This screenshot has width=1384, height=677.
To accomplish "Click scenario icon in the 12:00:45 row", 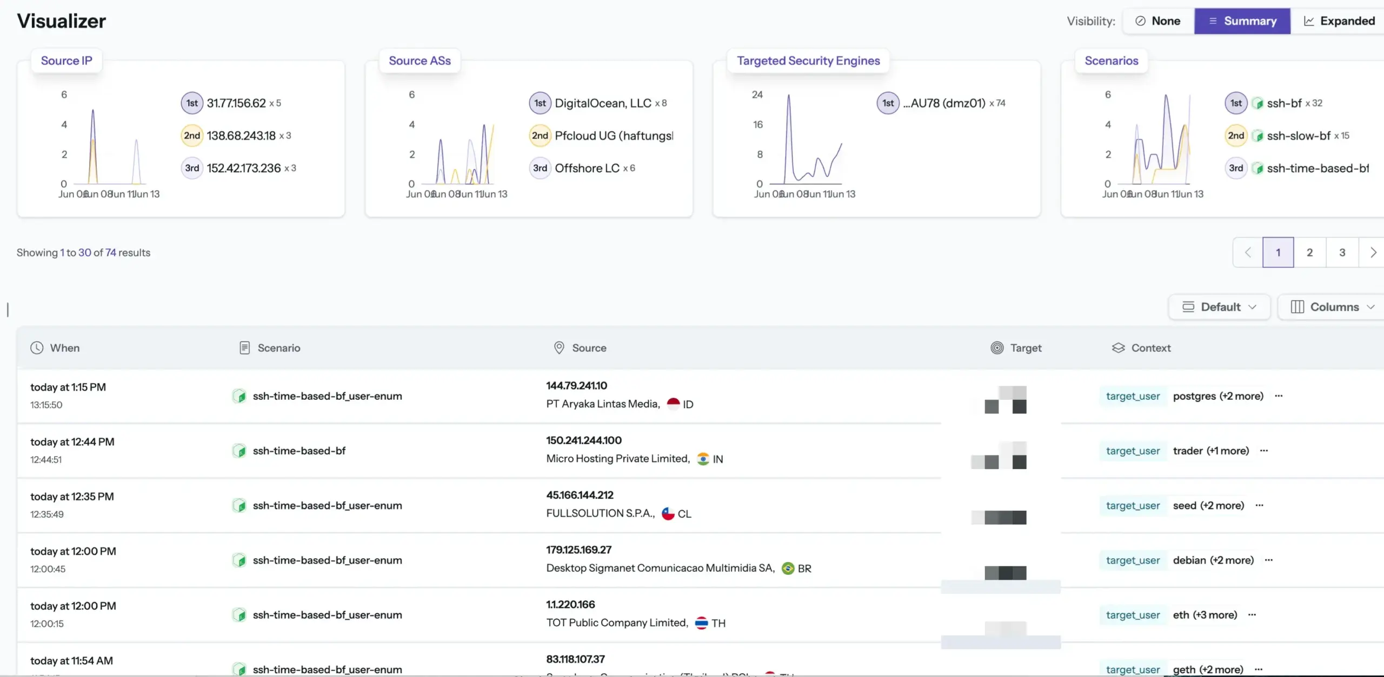I will [239, 560].
